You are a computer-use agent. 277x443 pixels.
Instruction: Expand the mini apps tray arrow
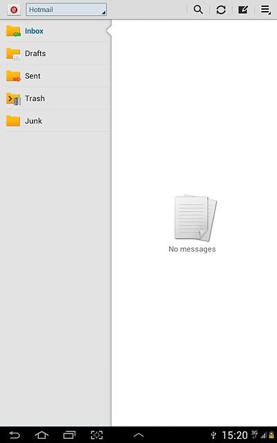138,435
